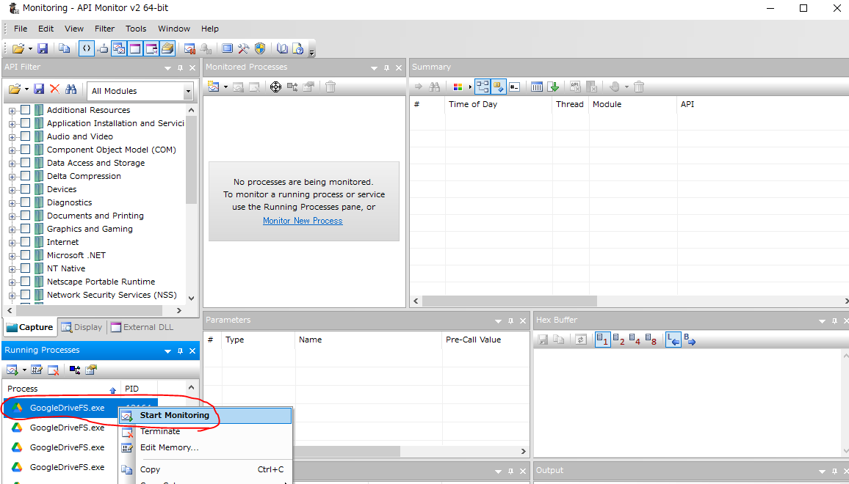Open the help book icon in main toolbar
Image resolution: width=849 pixels, height=484 pixels.
click(281, 48)
